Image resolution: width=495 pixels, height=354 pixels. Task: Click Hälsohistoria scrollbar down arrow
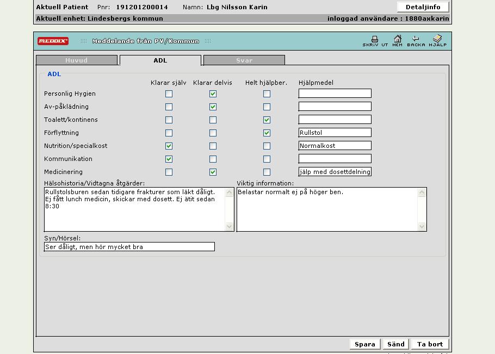(x=230, y=226)
